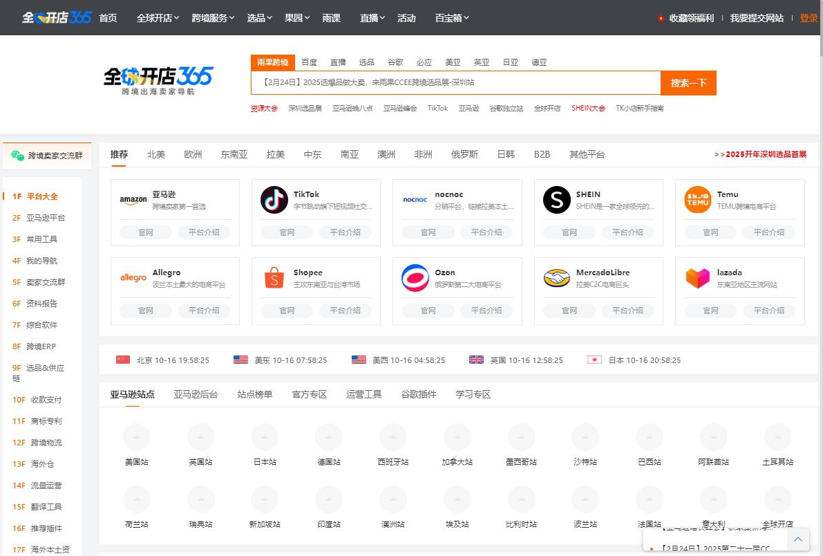Click the US flag next to 美东 time

pyautogui.click(x=240, y=360)
